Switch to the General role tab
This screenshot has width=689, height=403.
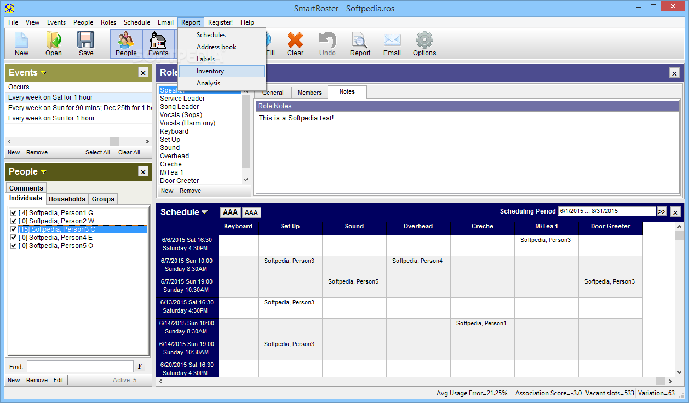273,93
